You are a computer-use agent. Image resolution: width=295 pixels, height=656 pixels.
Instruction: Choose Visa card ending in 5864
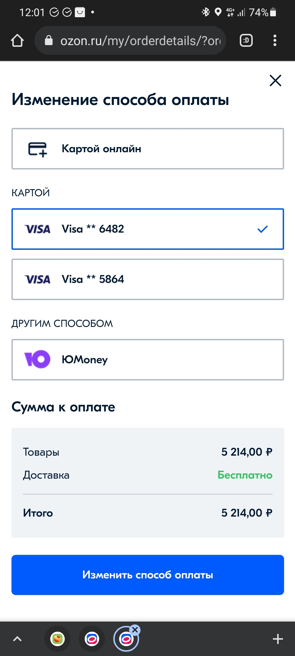coord(147,279)
